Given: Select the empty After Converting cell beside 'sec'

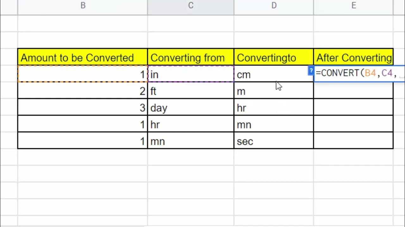Looking at the screenshot, I should tap(353, 141).
